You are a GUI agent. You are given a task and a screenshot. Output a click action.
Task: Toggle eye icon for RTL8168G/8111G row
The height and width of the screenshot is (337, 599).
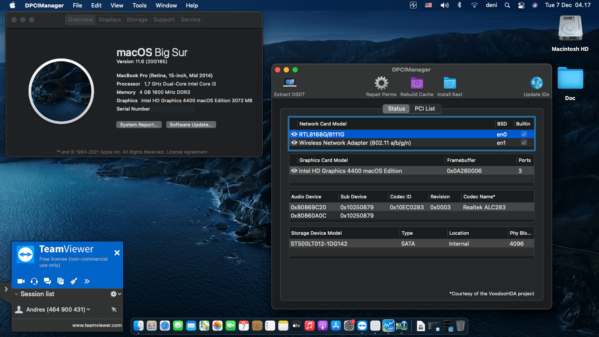click(294, 134)
